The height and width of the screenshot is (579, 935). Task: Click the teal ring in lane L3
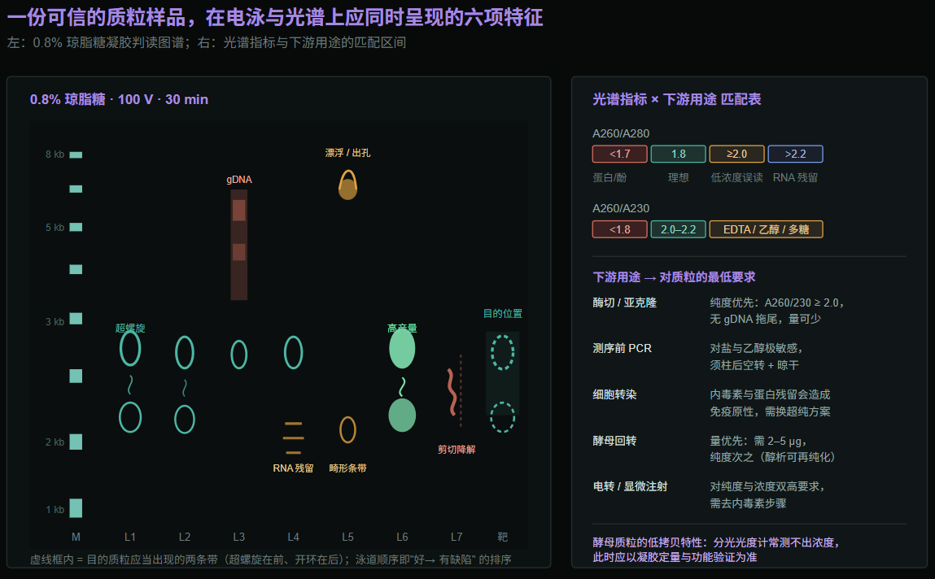[239, 355]
